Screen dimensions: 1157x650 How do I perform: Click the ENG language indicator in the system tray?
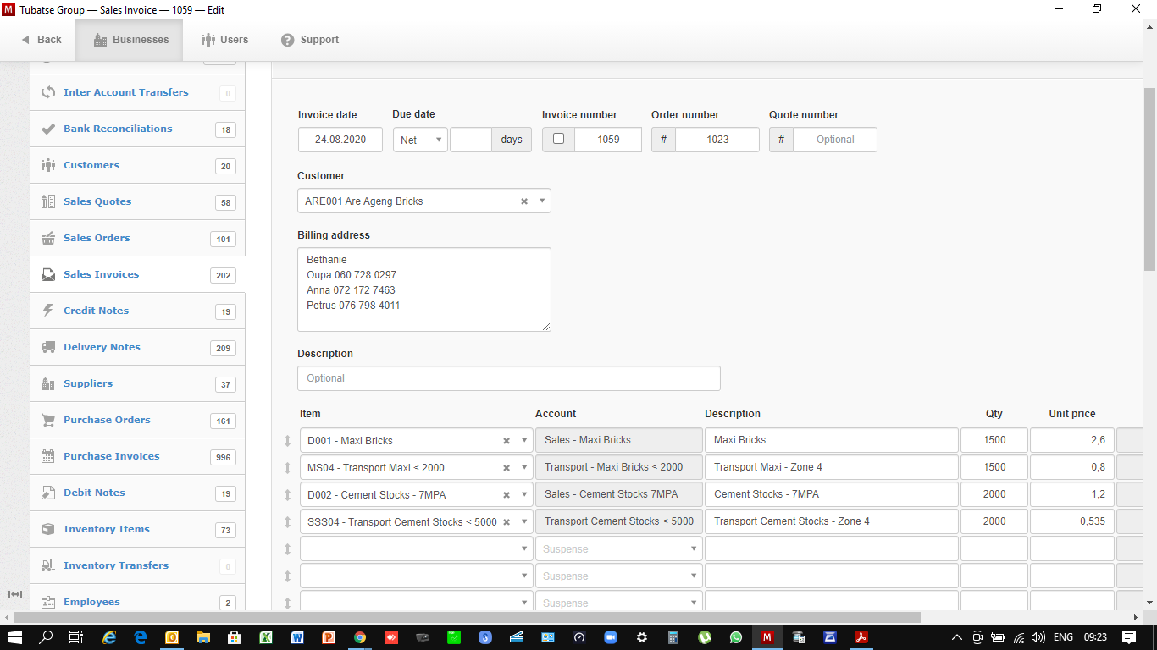click(x=1063, y=637)
